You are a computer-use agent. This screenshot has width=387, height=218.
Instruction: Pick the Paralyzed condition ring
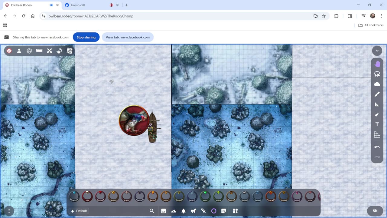point(153,197)
